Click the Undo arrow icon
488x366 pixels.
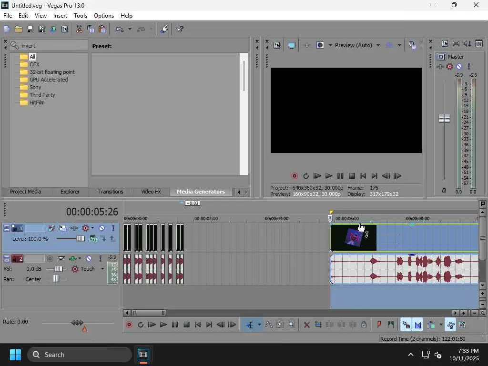point(120,29)
